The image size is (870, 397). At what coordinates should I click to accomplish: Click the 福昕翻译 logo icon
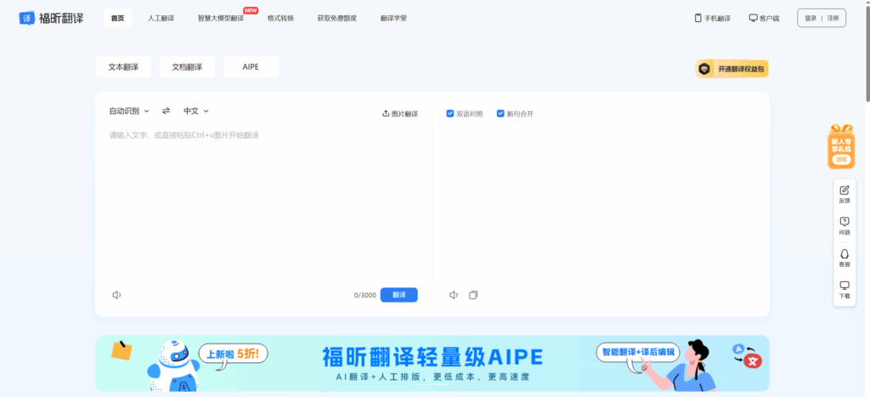coord(26,18)
